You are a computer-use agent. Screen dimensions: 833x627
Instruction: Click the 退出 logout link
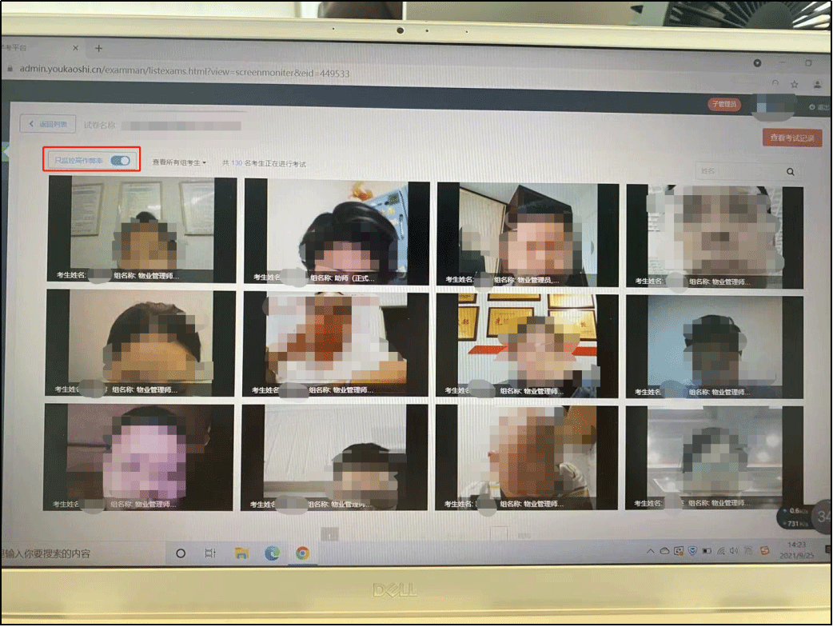pos(817,106)
